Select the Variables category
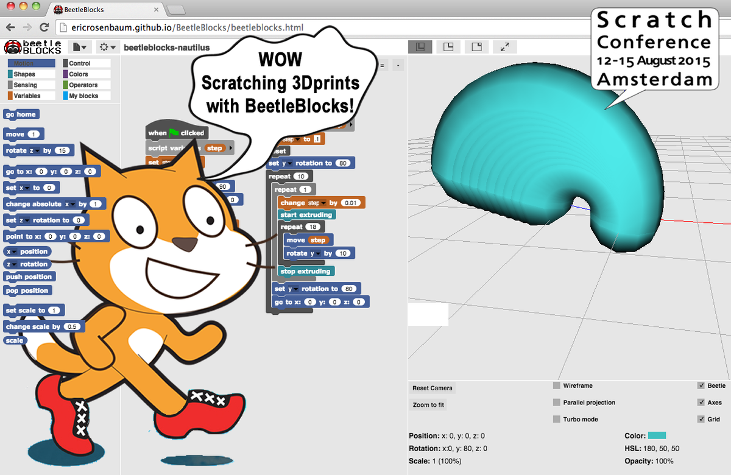This screenshot has height=475, width=731. 31,96
